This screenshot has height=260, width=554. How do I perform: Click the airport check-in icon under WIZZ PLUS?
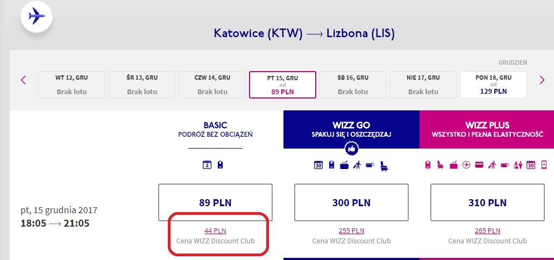click(x=518, y=165)
